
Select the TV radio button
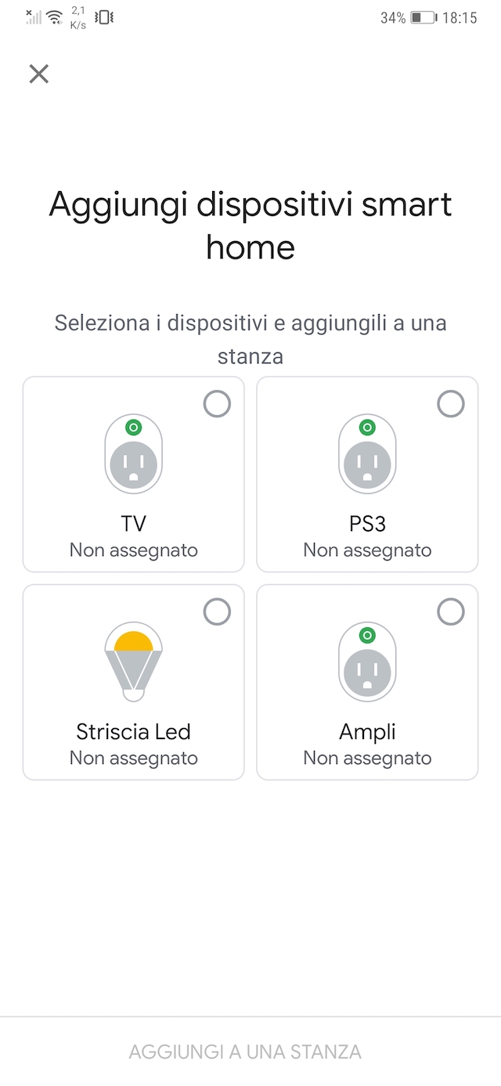(217, 404)
